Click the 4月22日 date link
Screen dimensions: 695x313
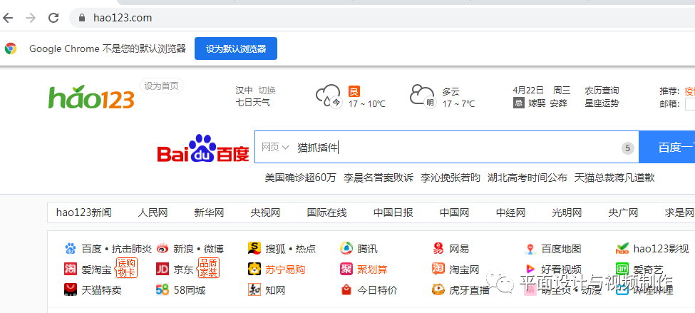pyautogui.click(x=528, y=91)
